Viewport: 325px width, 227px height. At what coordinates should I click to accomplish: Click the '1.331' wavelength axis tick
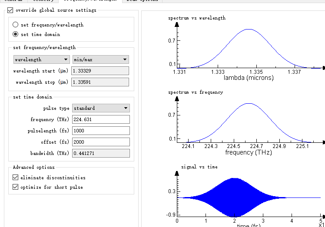179,72
